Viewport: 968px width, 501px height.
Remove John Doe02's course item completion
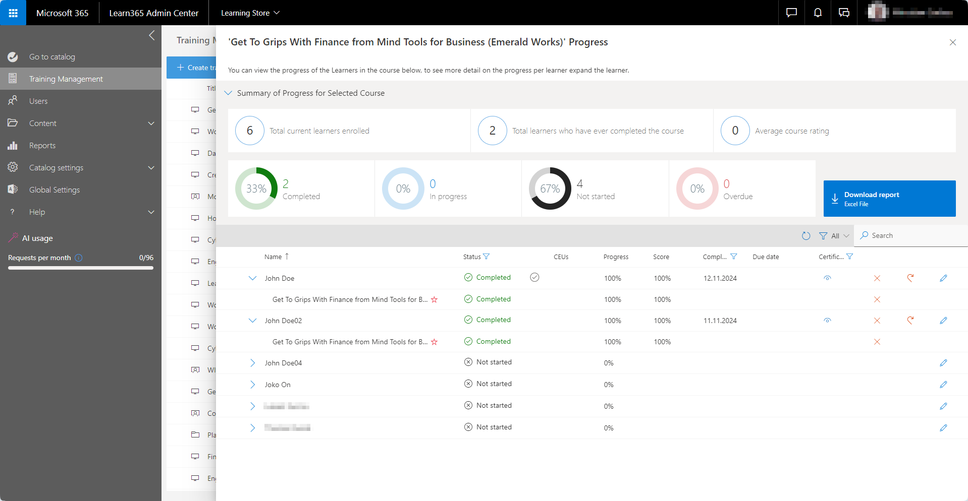click(x=877, y=342)
